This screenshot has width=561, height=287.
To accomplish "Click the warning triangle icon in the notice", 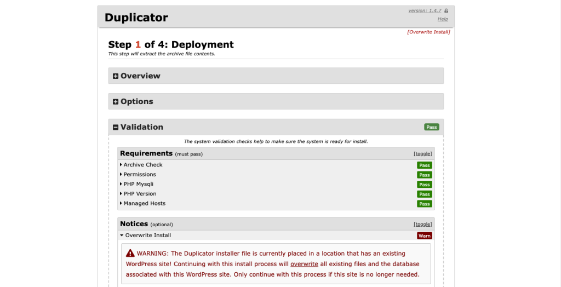I will (130, 254).
